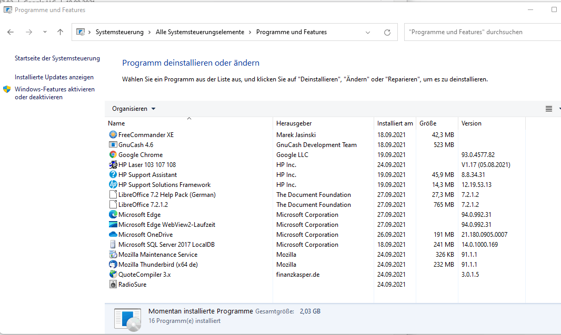This screenshot has width=561, height=335.
Task: Minimize the Programme und Features window
Action: click(x=530, y=9)
